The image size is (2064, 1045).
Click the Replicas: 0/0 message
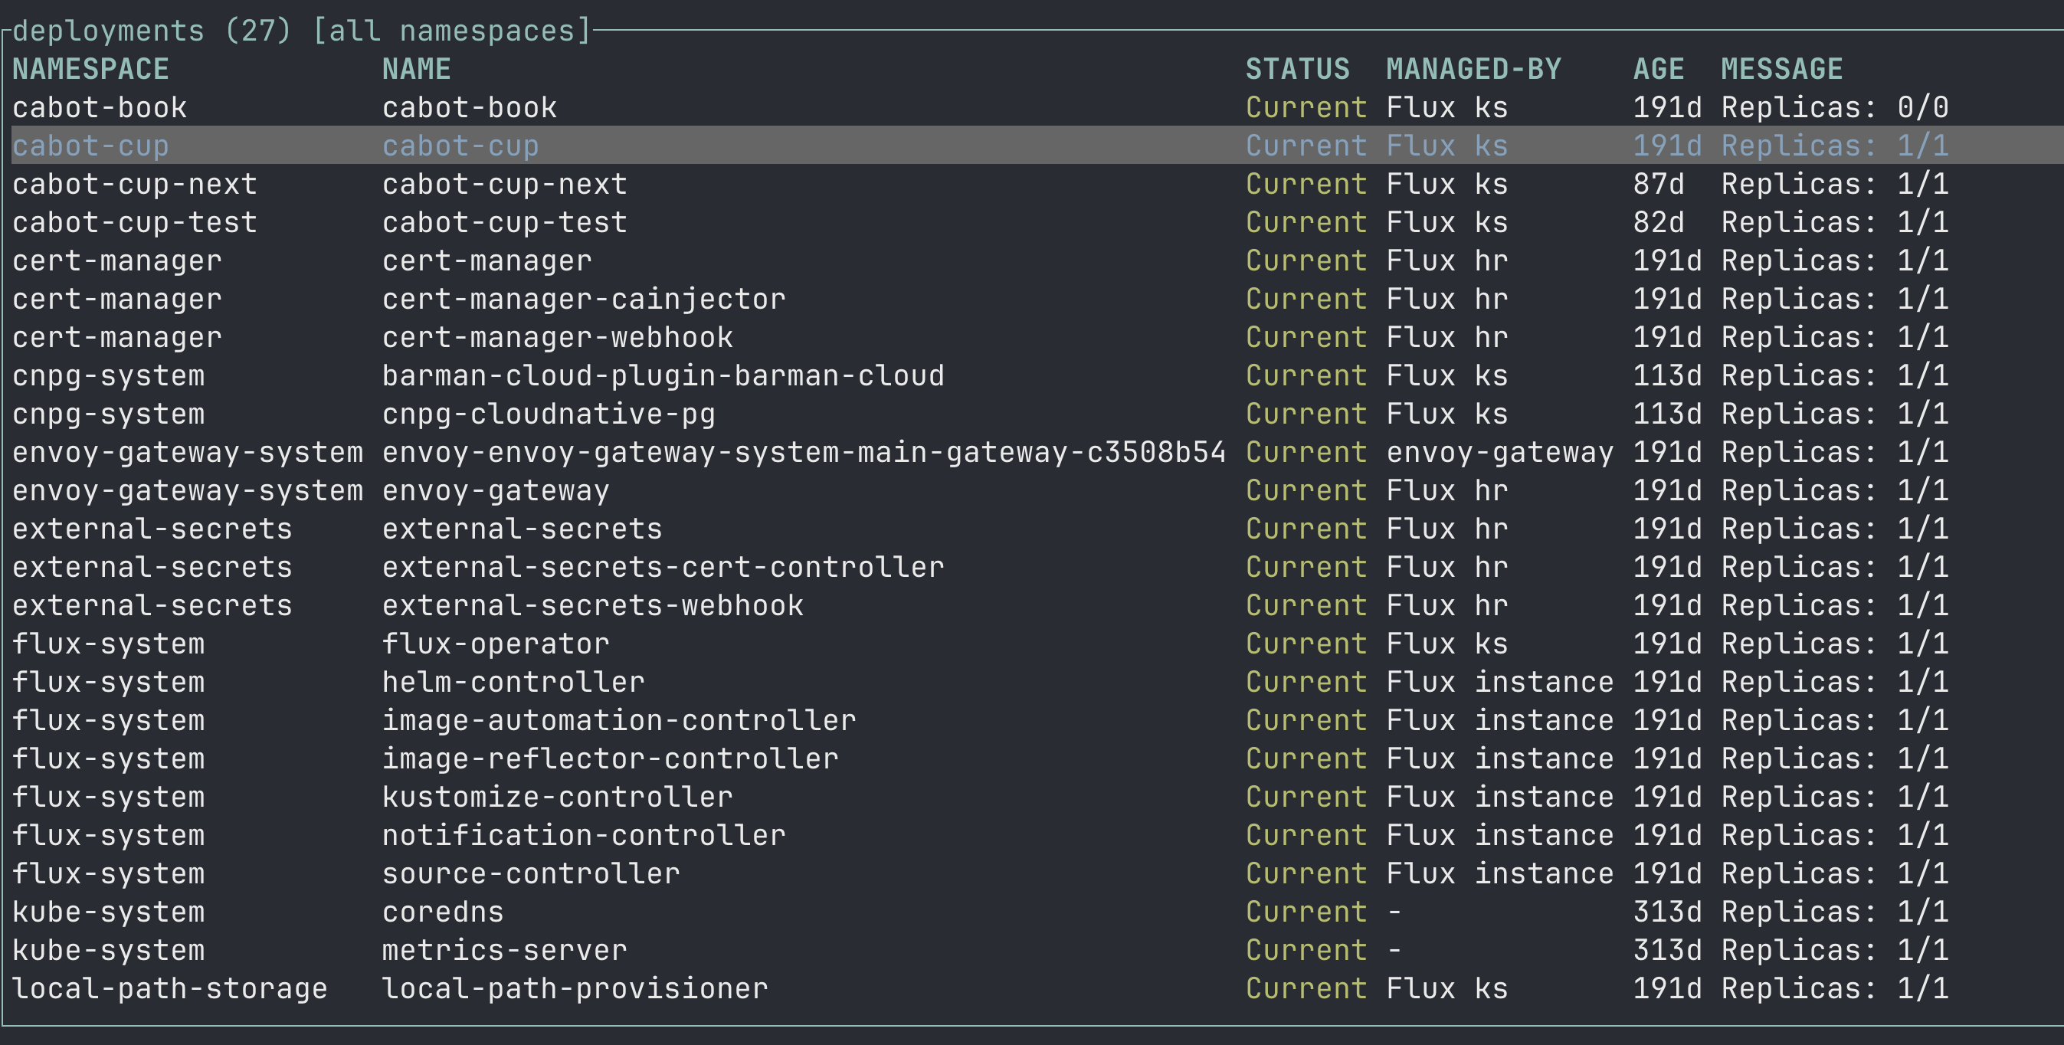point(1835,107)
